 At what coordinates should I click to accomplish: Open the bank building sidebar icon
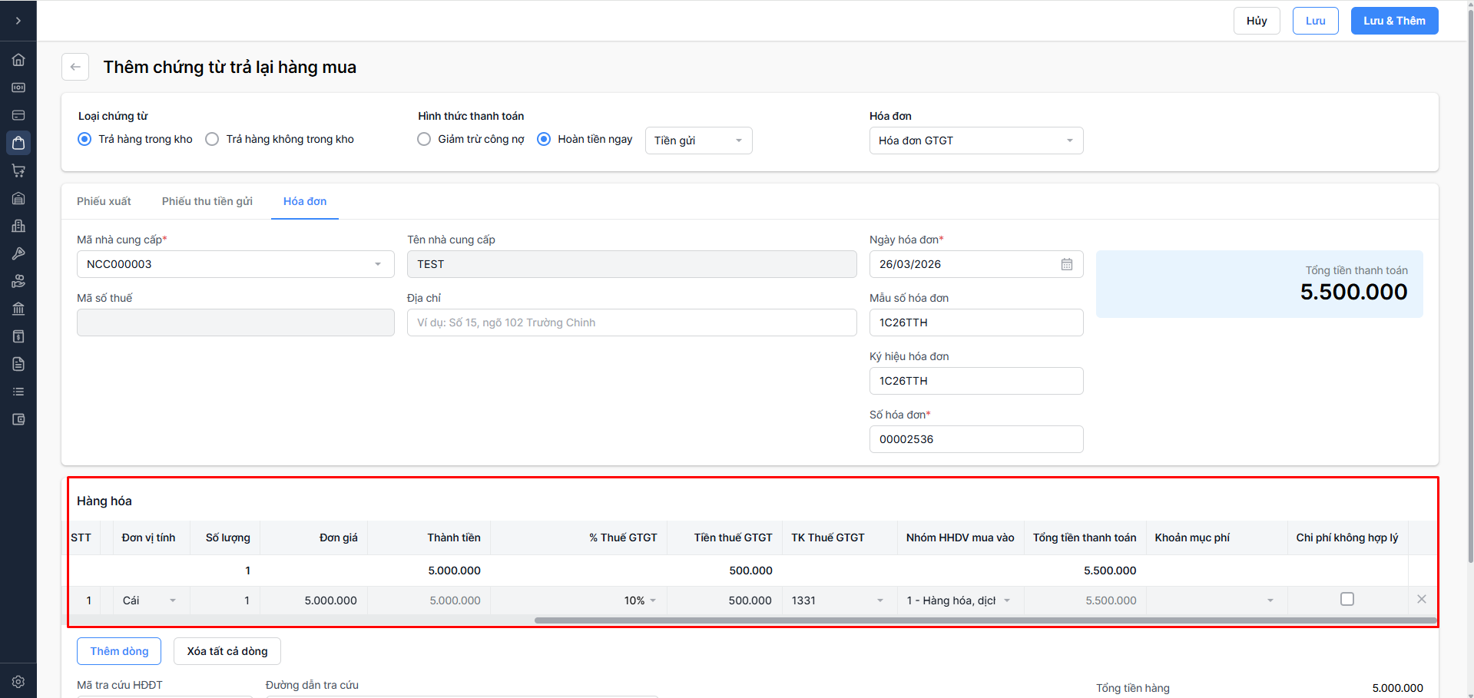(18, 309)
